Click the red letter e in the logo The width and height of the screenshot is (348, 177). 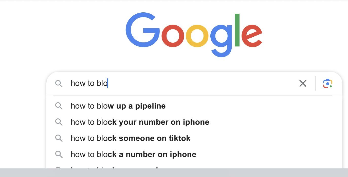(252, 35)
